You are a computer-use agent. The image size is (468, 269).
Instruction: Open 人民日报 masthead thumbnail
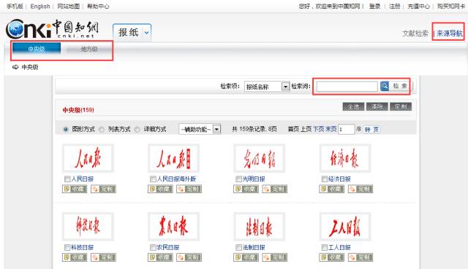88,158
